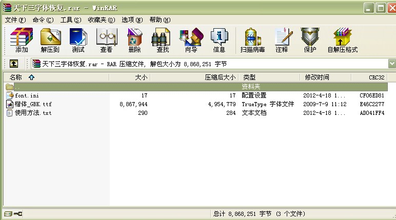The height and width of the screenshot is (220, 396).
Task: Click CRC value AD041FF4
Action: click(372, 113)
